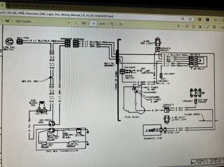224x167 pixels.
Task: Open the page view layout icon
Action: click(x=120, y=24)
